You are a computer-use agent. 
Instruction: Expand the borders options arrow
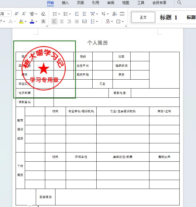(122, 21)
